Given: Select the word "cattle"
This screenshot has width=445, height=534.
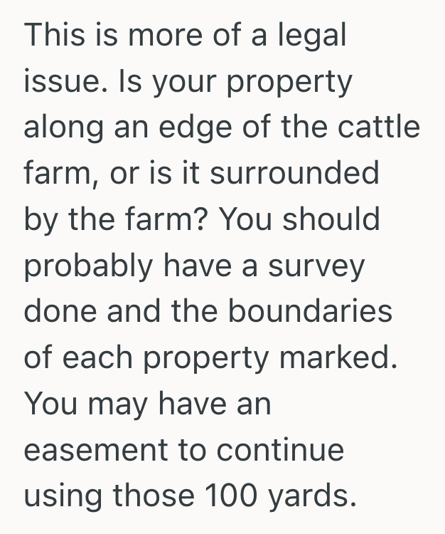Looking at the screenshot, I should tap(379, 127).
